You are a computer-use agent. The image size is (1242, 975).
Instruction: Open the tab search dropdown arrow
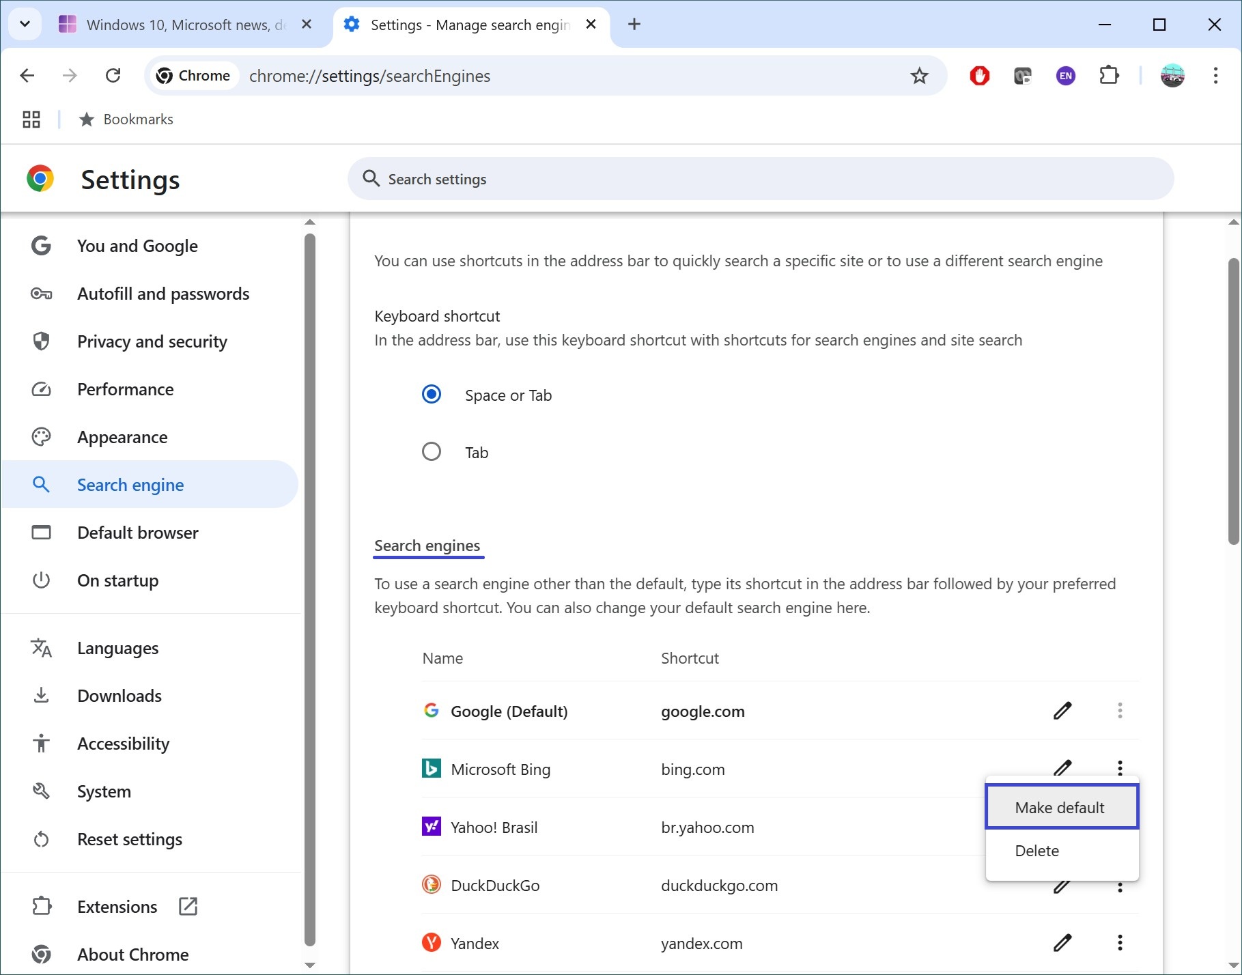click(x=25, y=25)
